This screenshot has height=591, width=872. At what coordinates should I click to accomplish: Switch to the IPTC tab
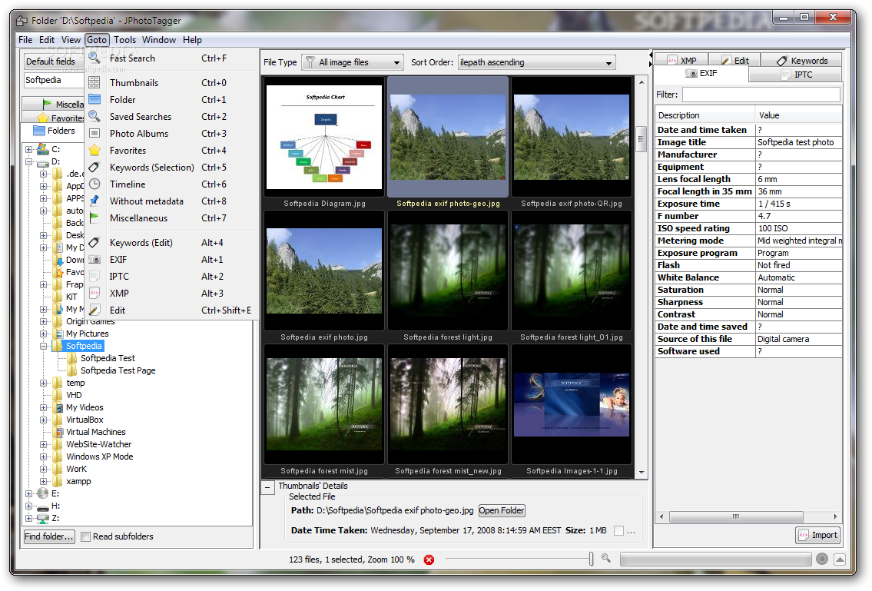coord(795,75)
